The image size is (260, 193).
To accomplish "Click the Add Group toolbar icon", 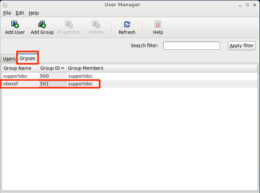I will click(x=42, y=24).
